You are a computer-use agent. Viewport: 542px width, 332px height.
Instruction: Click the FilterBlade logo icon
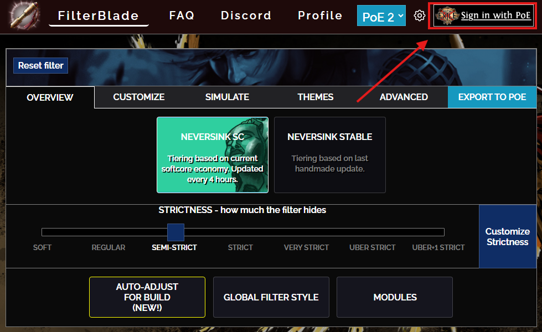pos(24,15)
